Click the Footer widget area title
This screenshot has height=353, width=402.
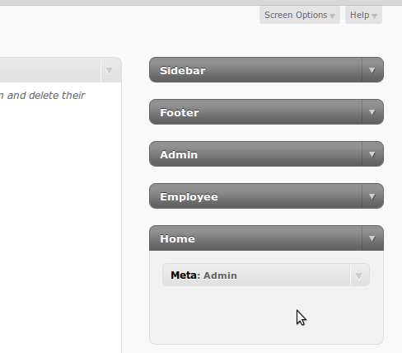click(180, 113)
